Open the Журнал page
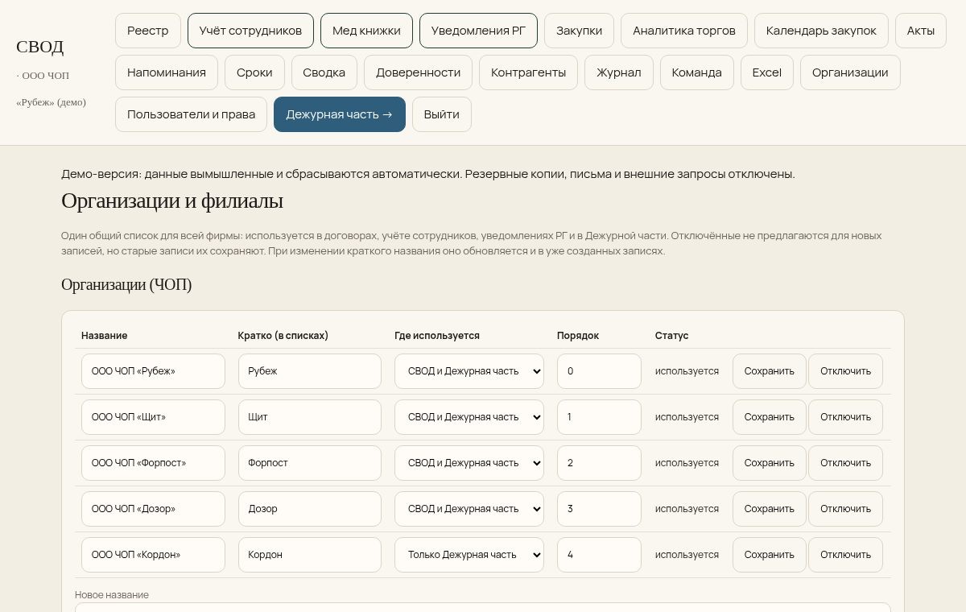The width and height of the screenshot is (966, 612). click(x=619, y=72)
